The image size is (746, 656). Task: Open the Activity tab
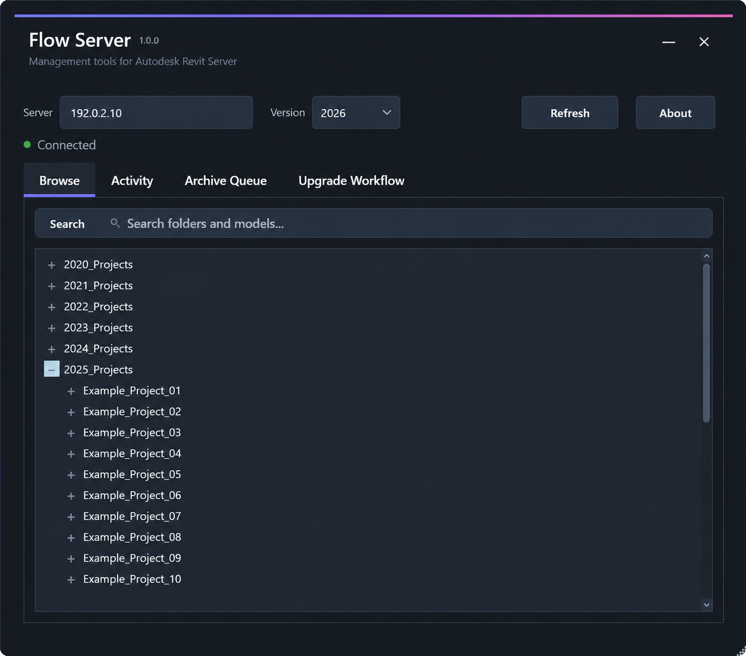pos(132,180)
